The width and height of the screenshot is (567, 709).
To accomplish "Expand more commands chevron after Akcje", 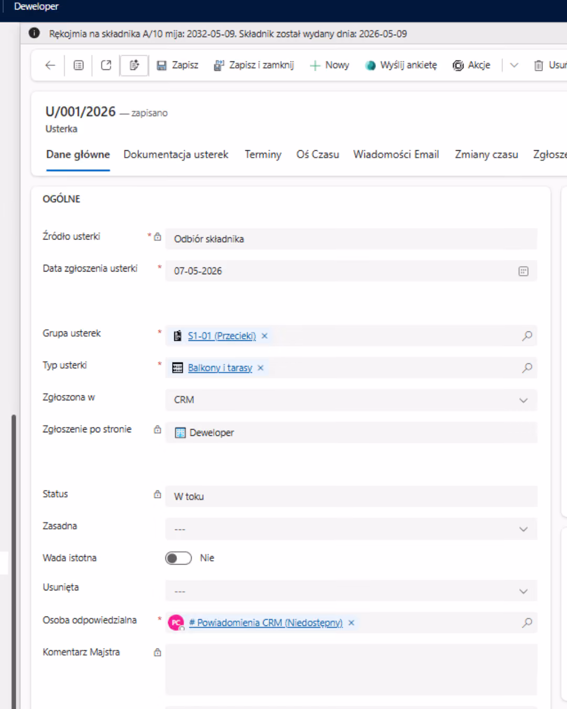I will click(x=514, y=65).
